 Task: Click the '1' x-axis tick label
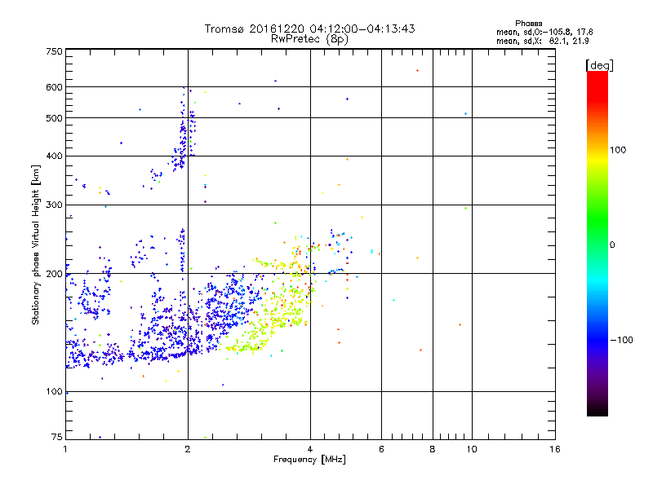click(x=65, y=449)
